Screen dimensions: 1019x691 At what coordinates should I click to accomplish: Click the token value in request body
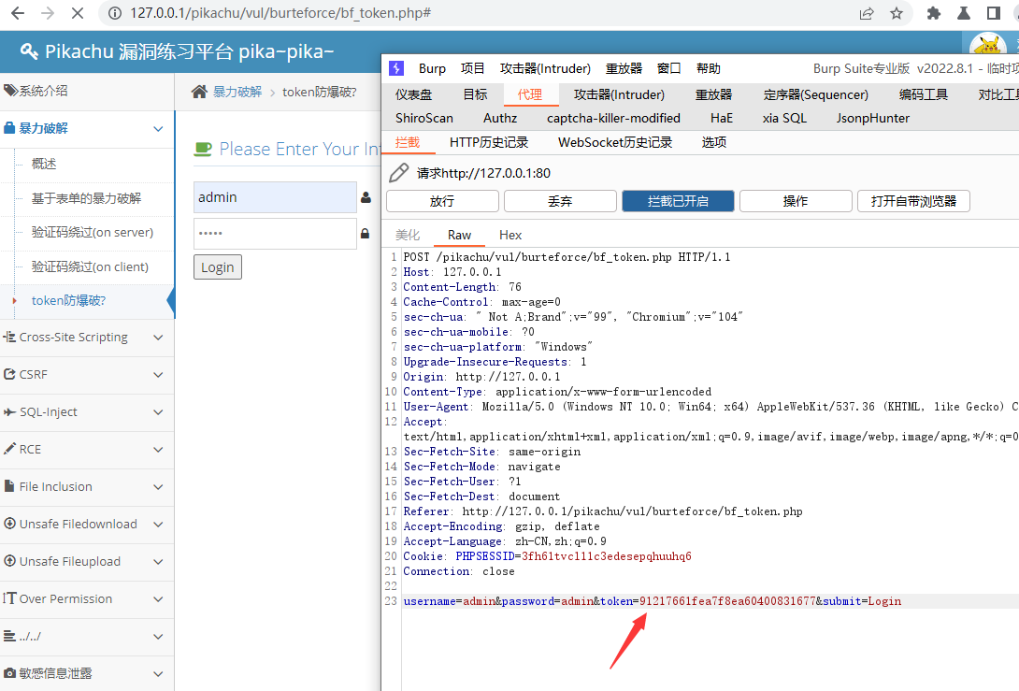click(727, 601)
